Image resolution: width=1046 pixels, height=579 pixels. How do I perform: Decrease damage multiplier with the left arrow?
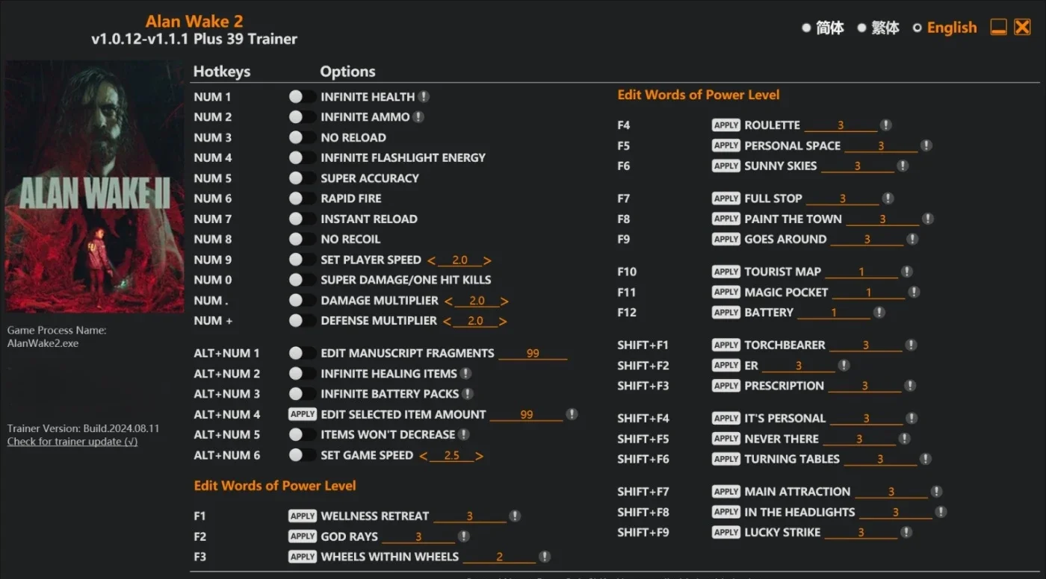(448, 301)
